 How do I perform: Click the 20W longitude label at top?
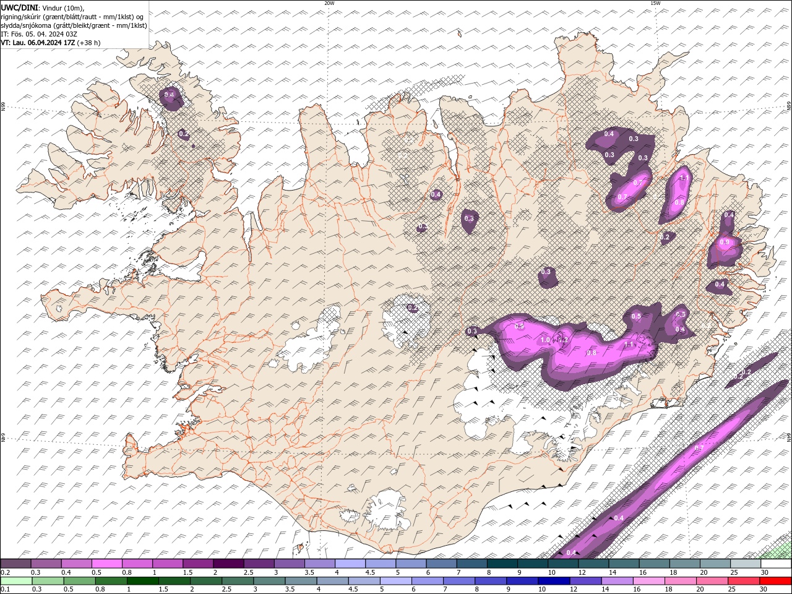click(x=329, y=3)
